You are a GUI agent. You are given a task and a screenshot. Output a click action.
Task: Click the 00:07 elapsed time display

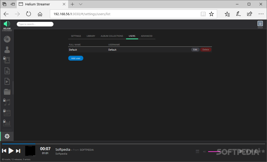(x=45, y=149)
